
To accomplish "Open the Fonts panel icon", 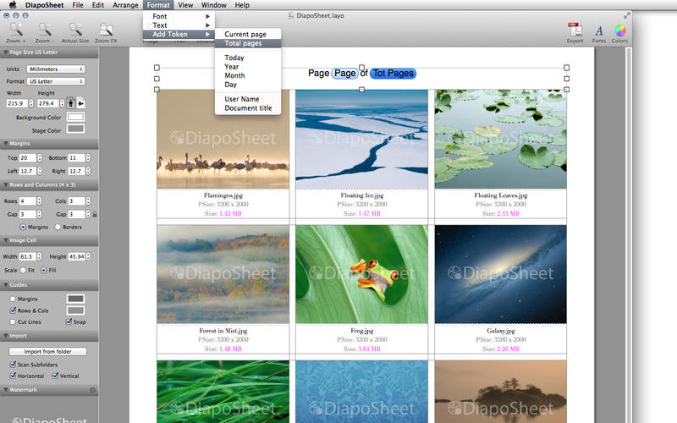I will [599, 30].
